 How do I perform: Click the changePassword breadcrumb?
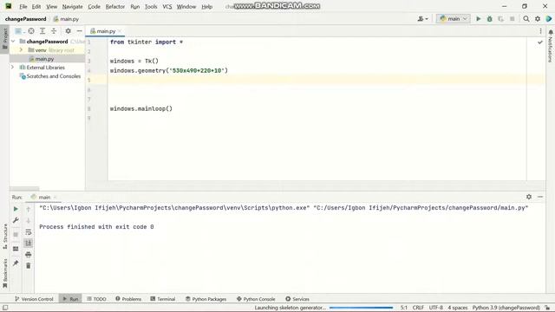click(x=25, y=19)
